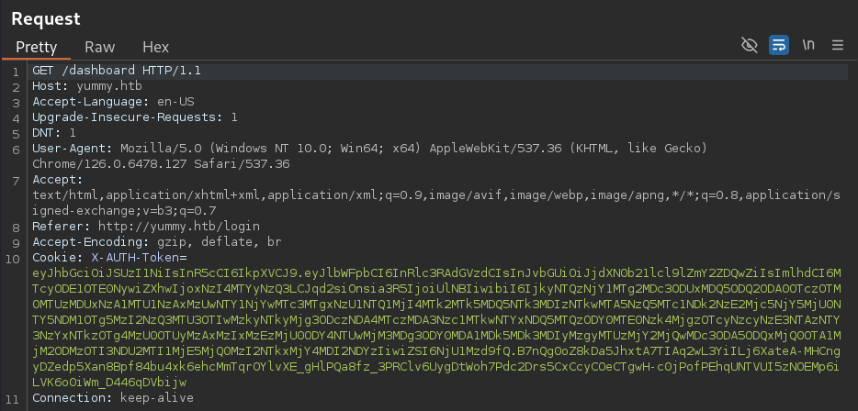
Task: Click line number 10 in gutter
Action: pos(13,259)
